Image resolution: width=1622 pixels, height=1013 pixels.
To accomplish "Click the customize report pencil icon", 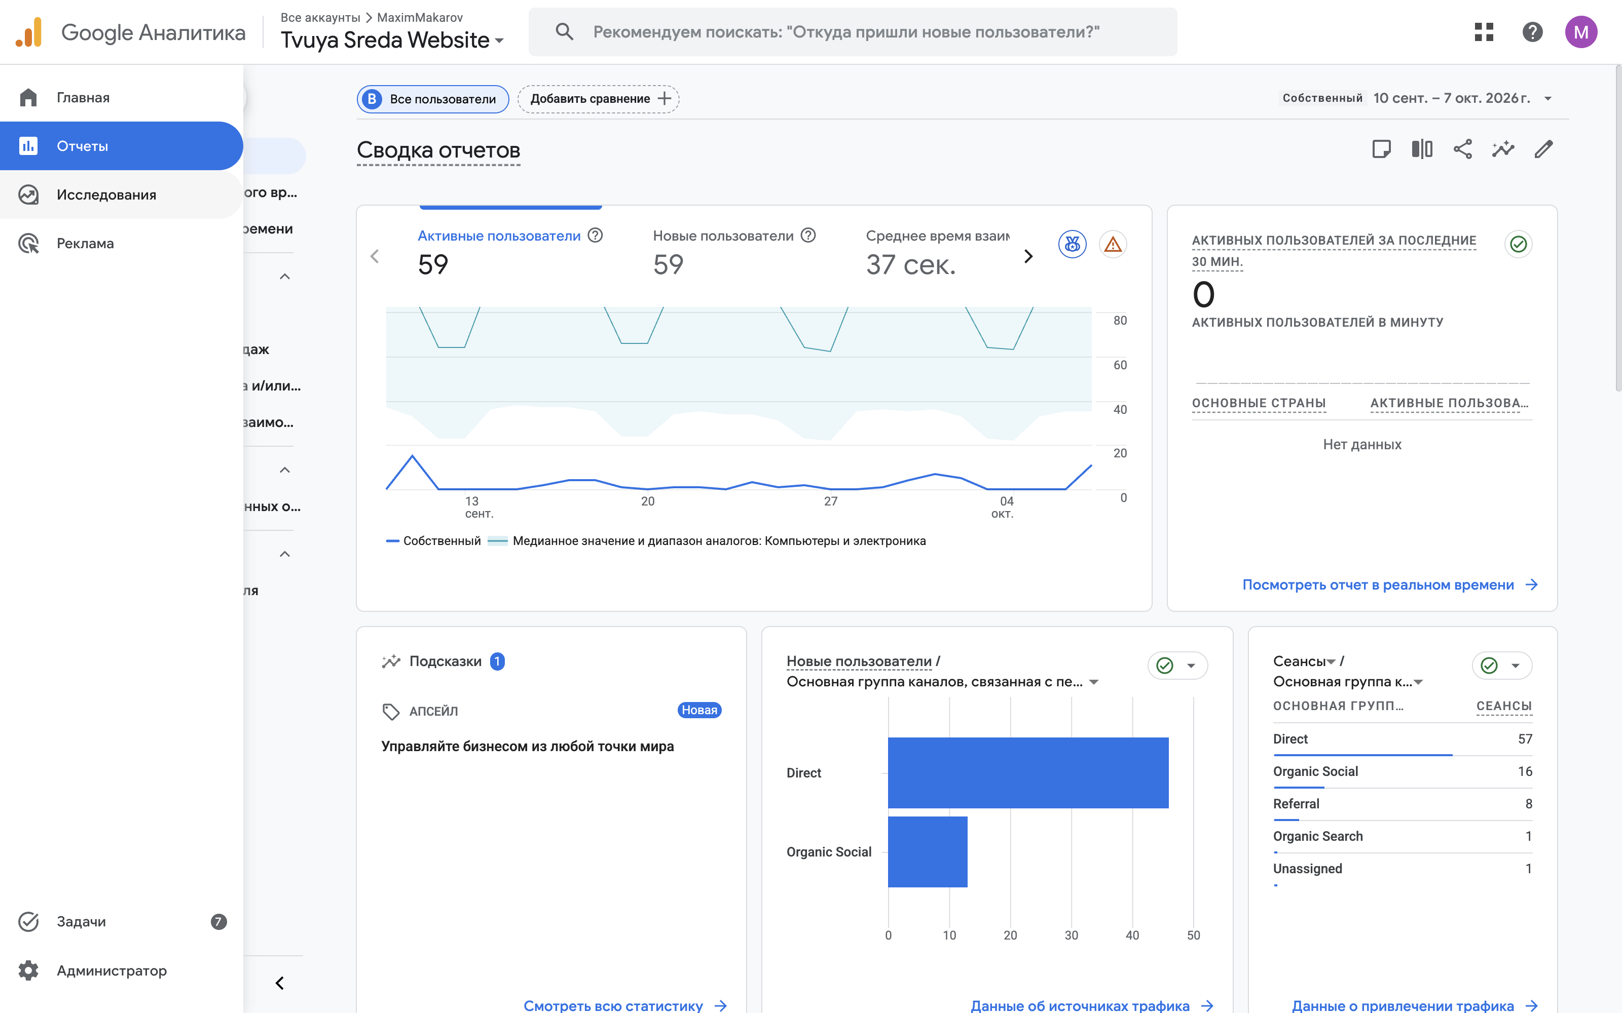I will [1543, 149].
